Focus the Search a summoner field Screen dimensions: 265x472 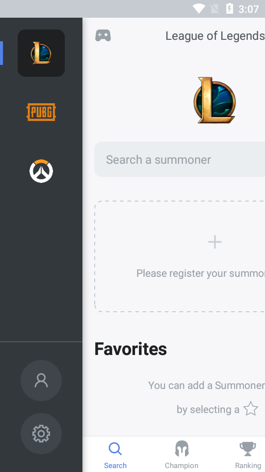(180, 159)
